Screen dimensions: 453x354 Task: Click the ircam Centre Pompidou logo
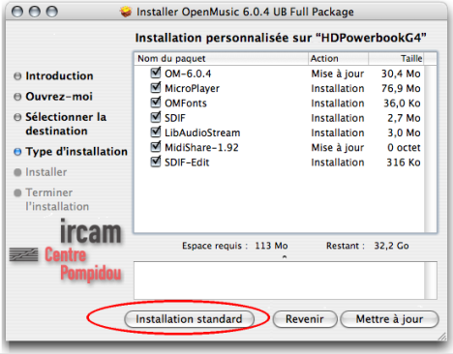point(66,251)
